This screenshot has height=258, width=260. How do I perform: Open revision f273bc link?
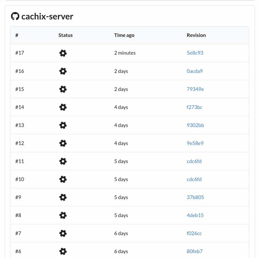[195, 107]
